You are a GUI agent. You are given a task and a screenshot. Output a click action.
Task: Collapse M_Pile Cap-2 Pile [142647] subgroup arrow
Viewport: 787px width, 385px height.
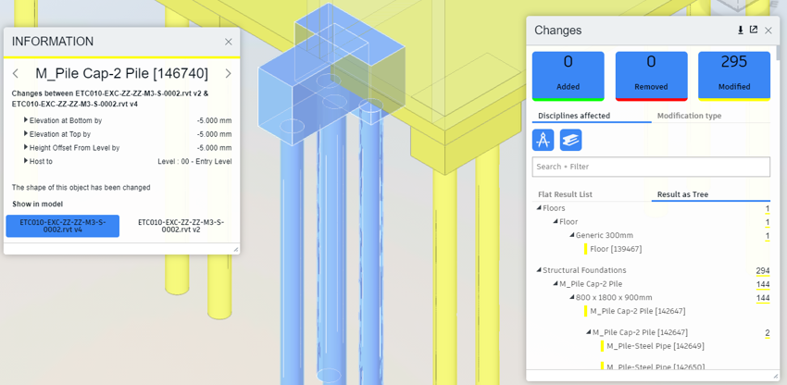pyautogui.click(x=589, y=333)
